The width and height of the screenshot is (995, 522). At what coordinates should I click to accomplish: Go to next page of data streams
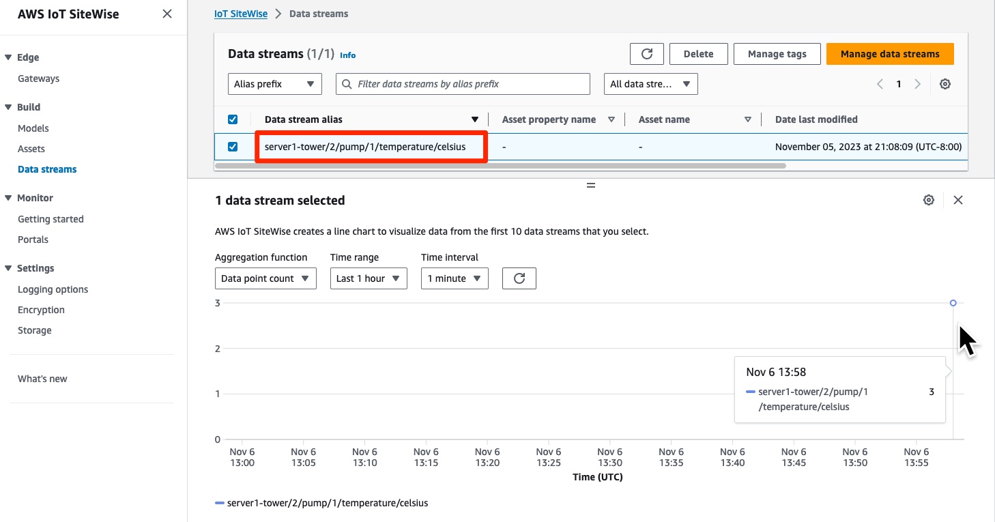917,84
